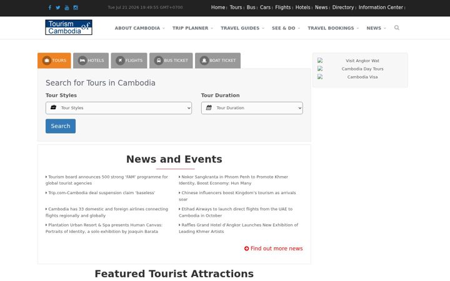Click the broken image beside Cambodia Day Tours
The image size is (450, 281).
[320, 69]
